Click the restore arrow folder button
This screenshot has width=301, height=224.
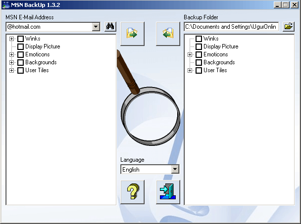tap(168, 34)
